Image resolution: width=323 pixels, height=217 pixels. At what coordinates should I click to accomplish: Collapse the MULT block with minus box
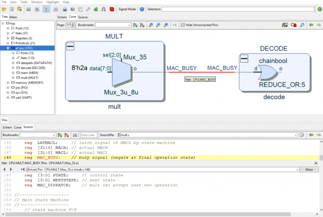[70, 47]
